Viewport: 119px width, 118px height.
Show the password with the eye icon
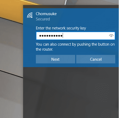pyautogui.click(x=111, y=36)
